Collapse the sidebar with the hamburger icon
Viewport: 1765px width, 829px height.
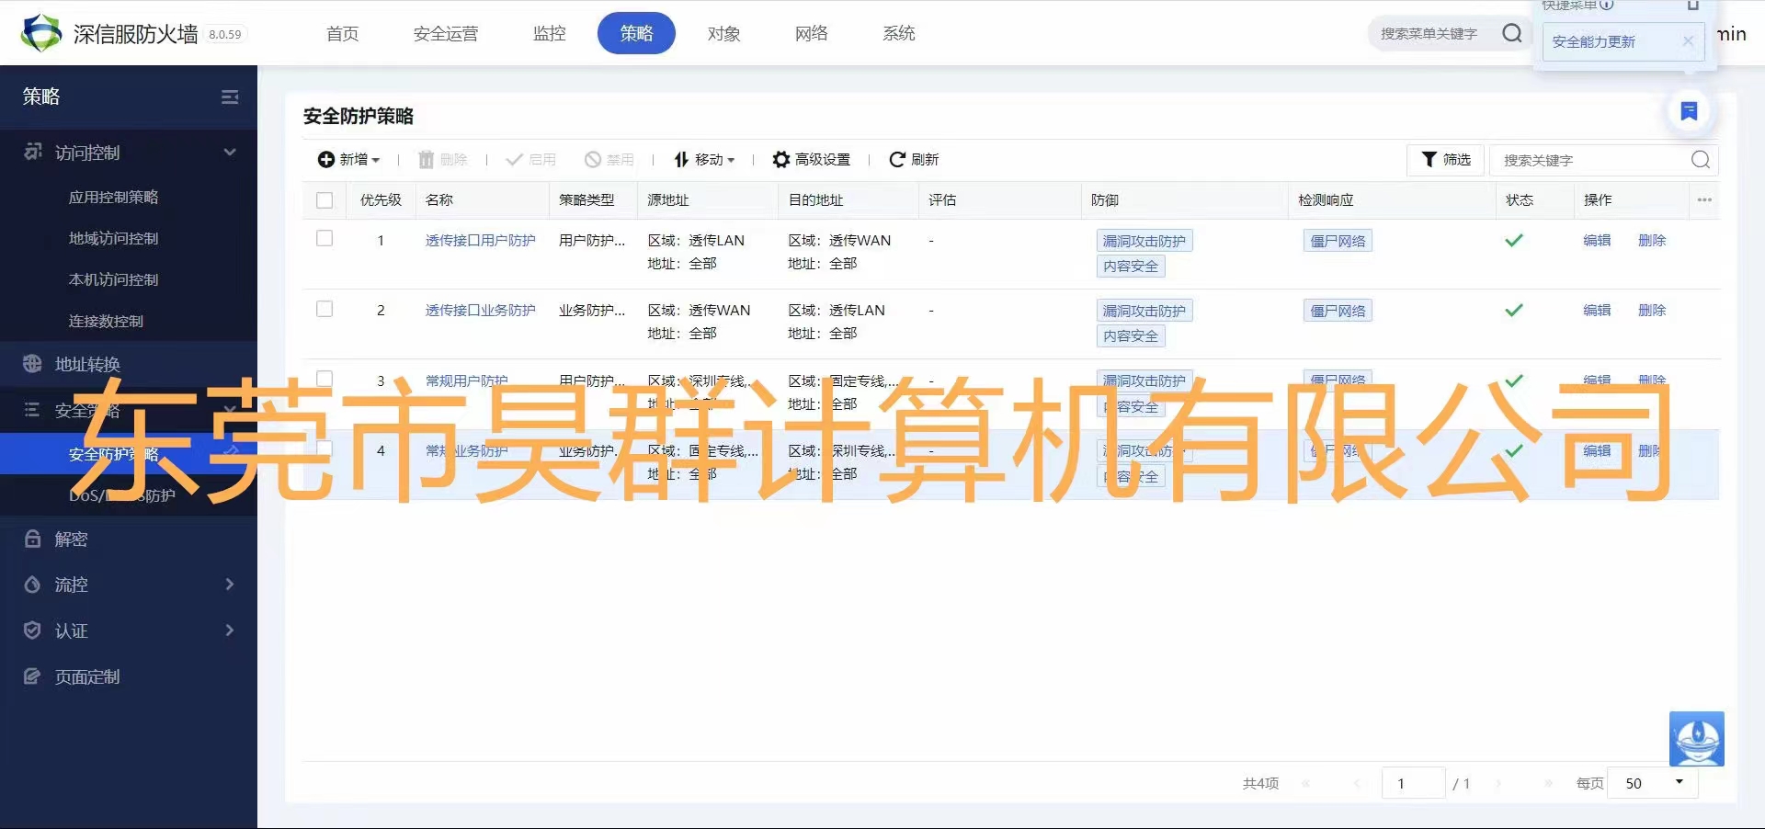click(x=230, y=97)
